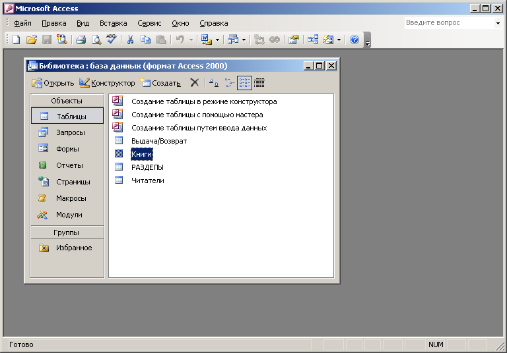The width and height of the screenshot is (507, 353).
Task: Click the Analyze table toolbar icon
Action: [x=233, y=40]
